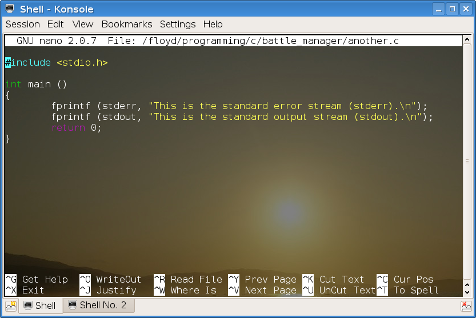476x318 pixels.
Task: Click the scrollbar down arrow at very bottom
Action: tap(467, 293)
